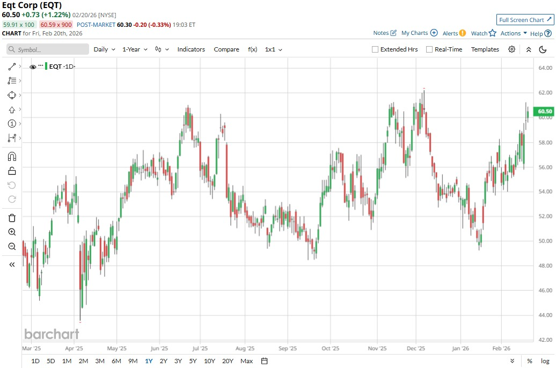Expand measure tool options arrow

[20, 138]
